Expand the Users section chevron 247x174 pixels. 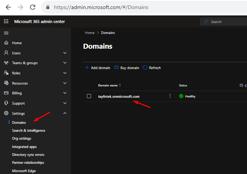tap(65, 53)
